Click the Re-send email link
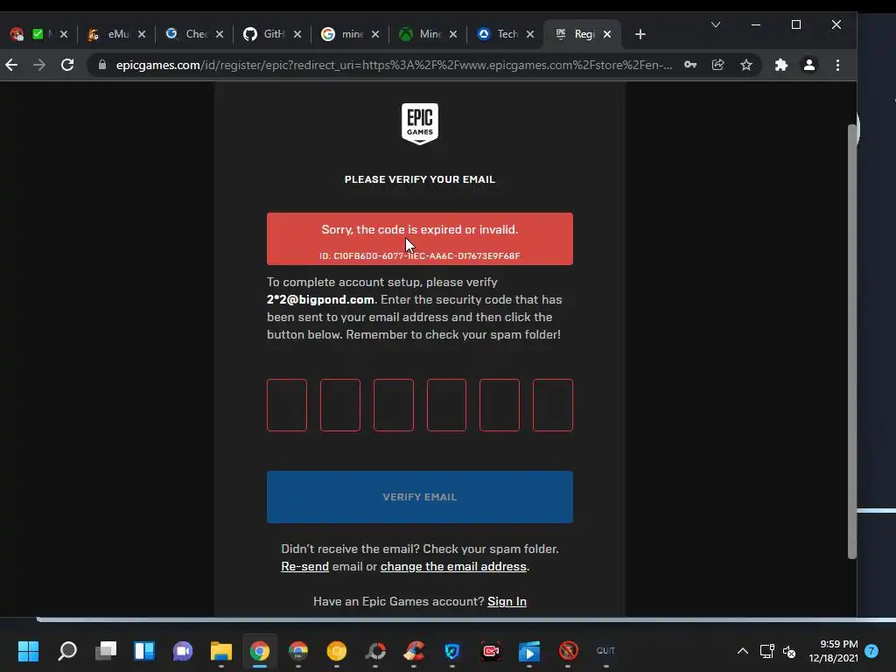This screenshot has height=672, width=896. pyautogui.click(x=304, y=566)
